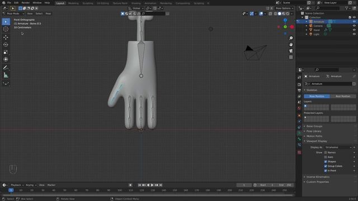358x201 pixels.
Task: Open the Window menu
Action: pos(37,3)
